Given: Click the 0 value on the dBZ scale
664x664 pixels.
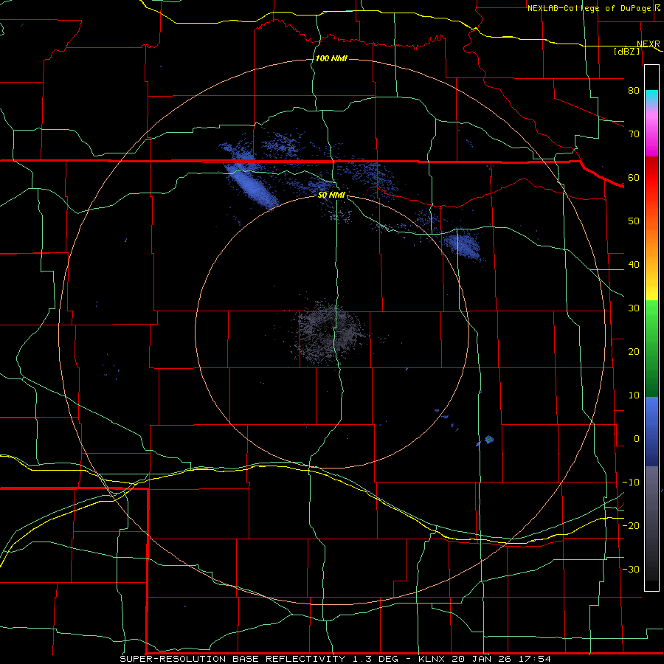Looking at the screenshot, I should tap(637, 439).
